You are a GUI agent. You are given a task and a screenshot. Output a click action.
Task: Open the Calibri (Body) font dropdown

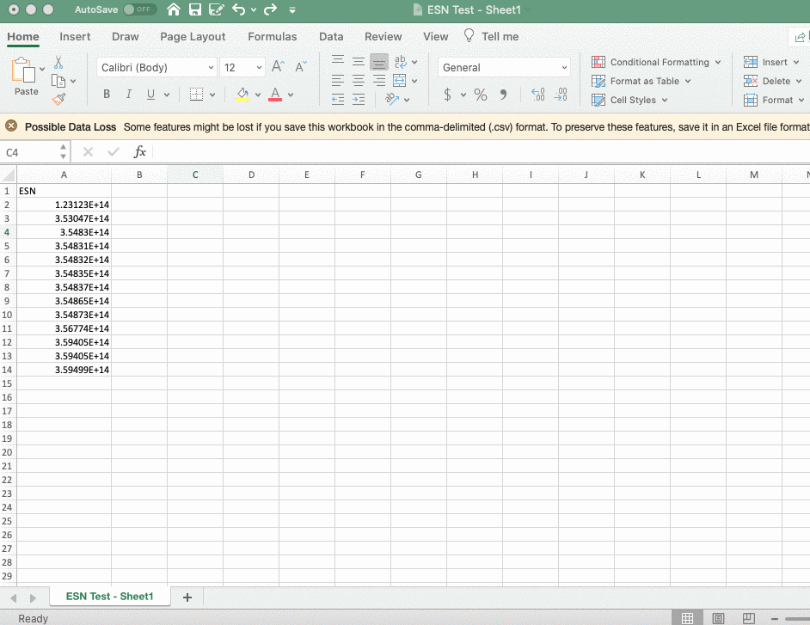click(x=211, y=67)
